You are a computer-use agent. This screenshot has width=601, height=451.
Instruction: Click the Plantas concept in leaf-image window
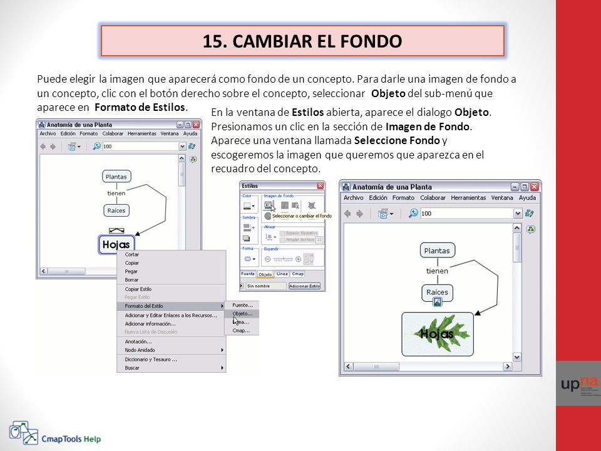pos(438,251)
